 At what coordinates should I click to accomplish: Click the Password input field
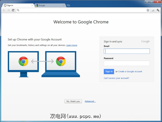pos(127,63)
